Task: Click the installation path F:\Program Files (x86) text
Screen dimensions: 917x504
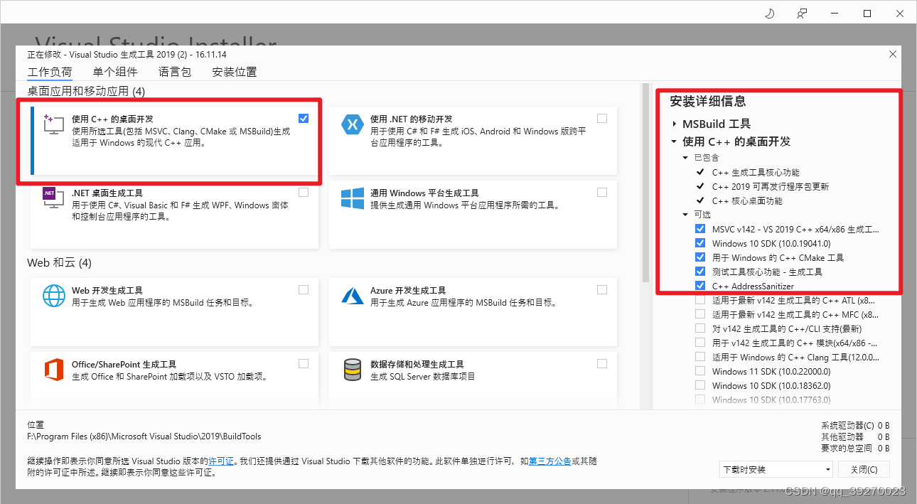Action: click(x=144, y=436)
